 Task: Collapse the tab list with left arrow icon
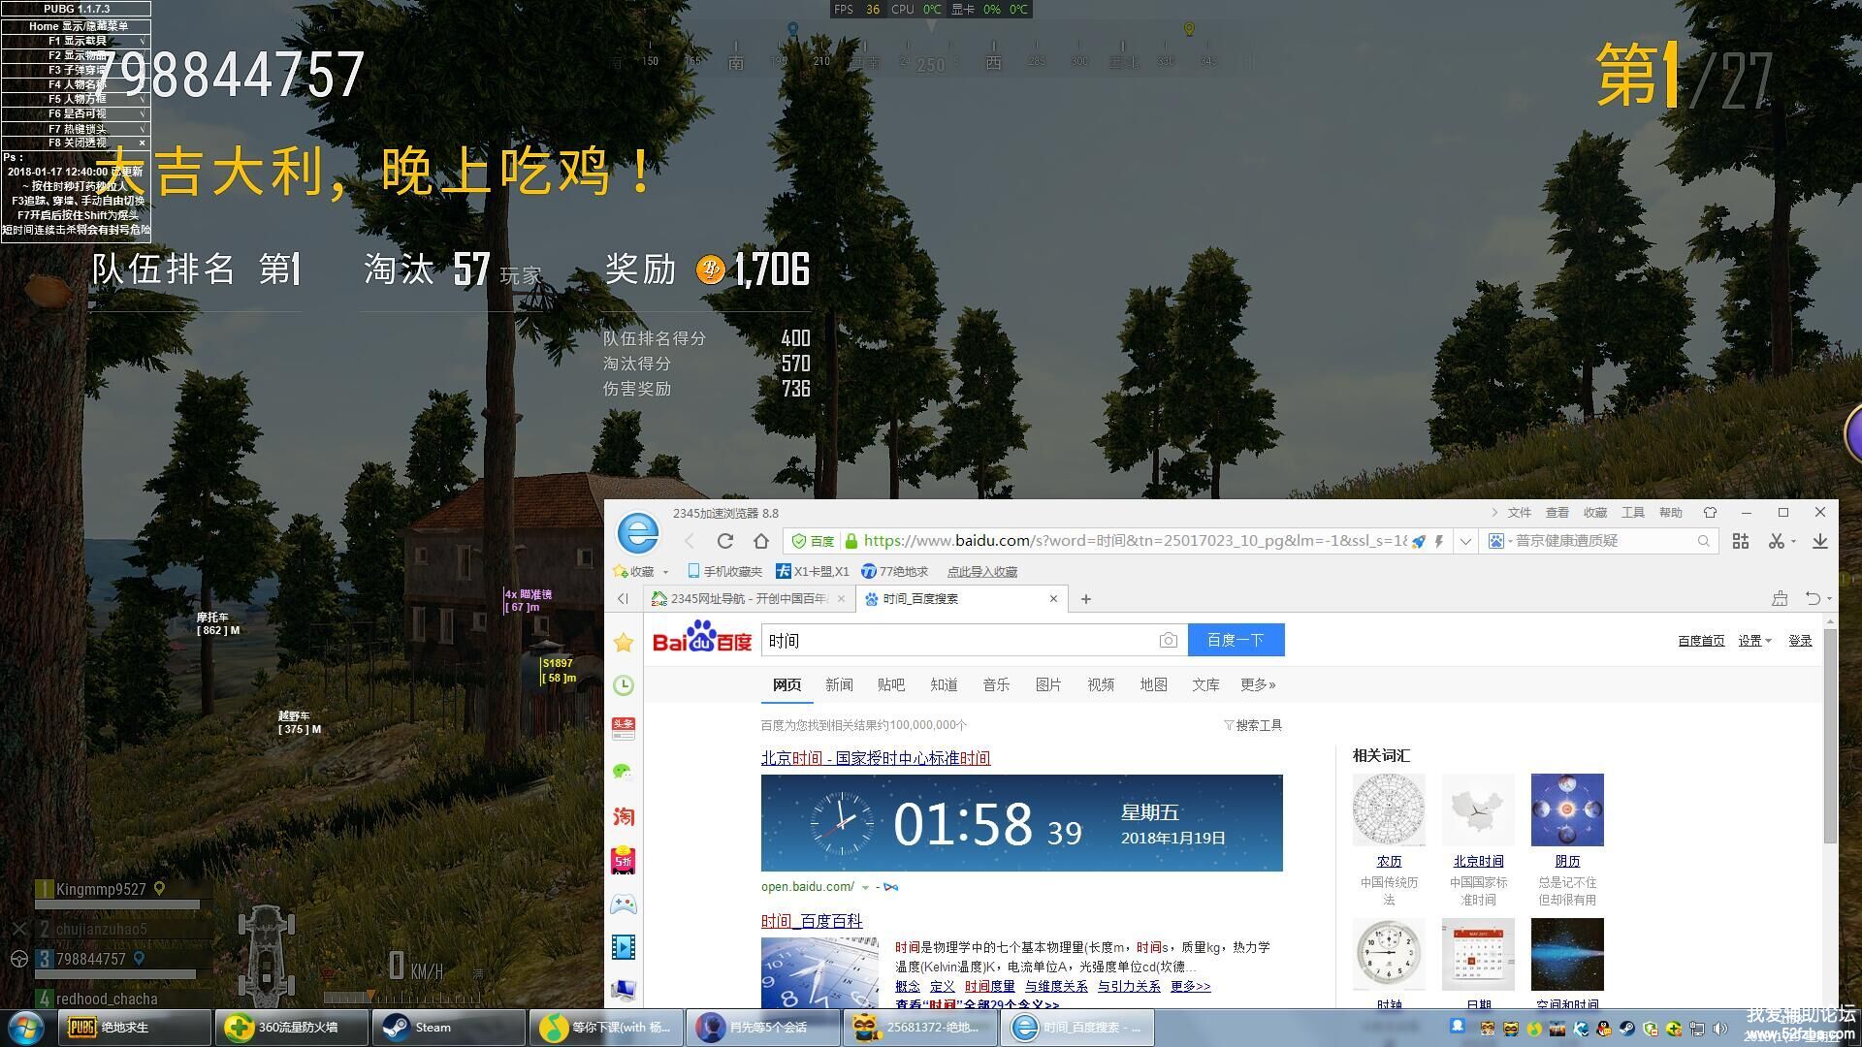pyautogui.click(x=623, y=599)
